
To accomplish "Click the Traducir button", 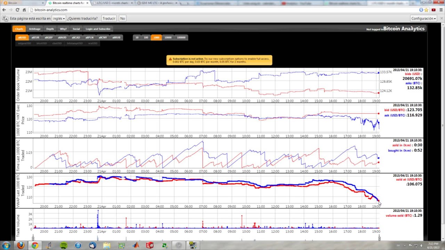I will click(x=109, y=18).
